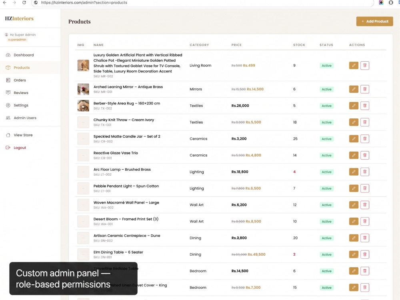Open the Arched Leaning Mirror thumbnail
This screenshot has width=400, height=300.
tap(83, 89)
